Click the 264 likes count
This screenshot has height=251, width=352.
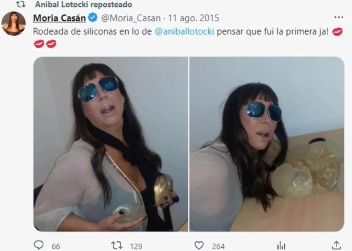click(219, 247)
